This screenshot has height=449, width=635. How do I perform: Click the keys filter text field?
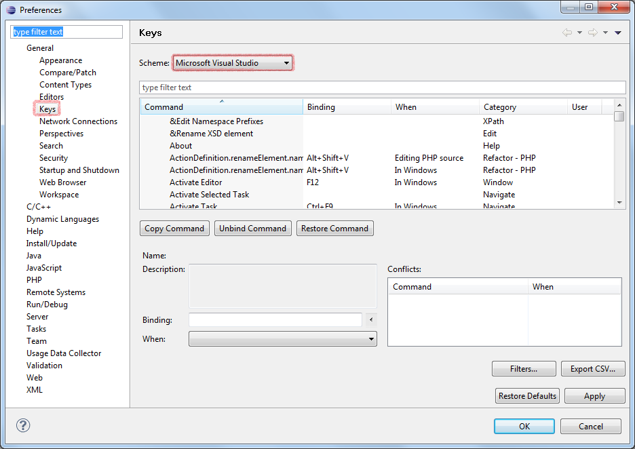[382, 87]
